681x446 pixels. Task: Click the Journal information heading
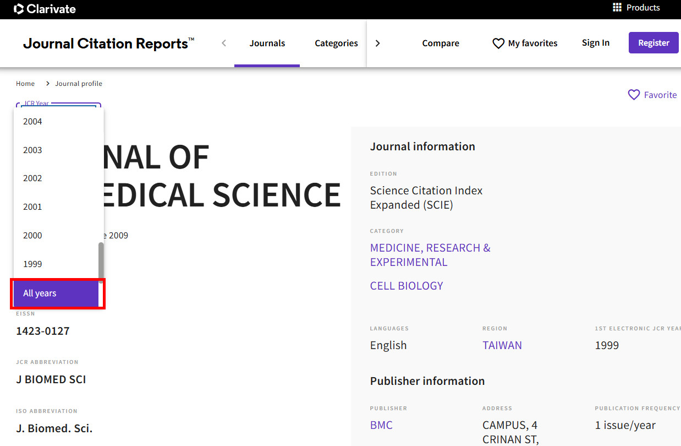click(422, 146)
